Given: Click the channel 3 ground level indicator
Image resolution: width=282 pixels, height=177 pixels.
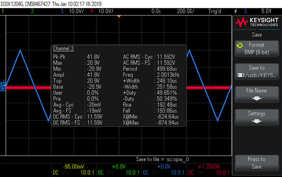Looking at the screenshot, I should 3,85.
